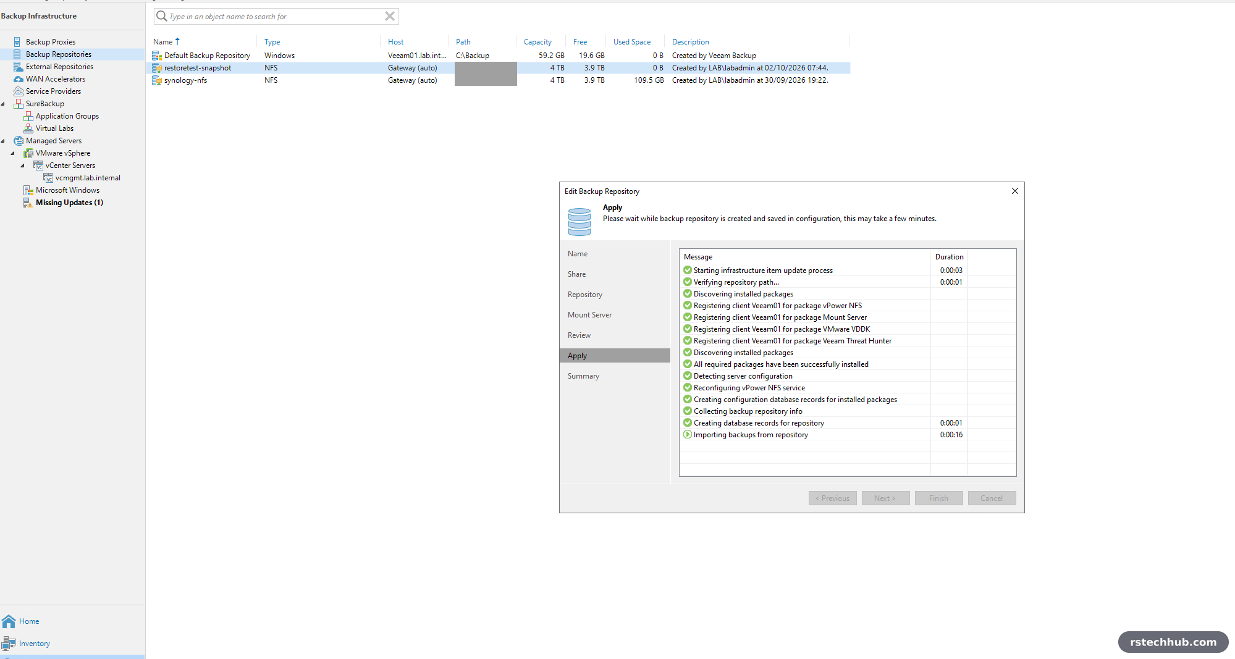Clear the search box with the X icon

click(390, 16)
